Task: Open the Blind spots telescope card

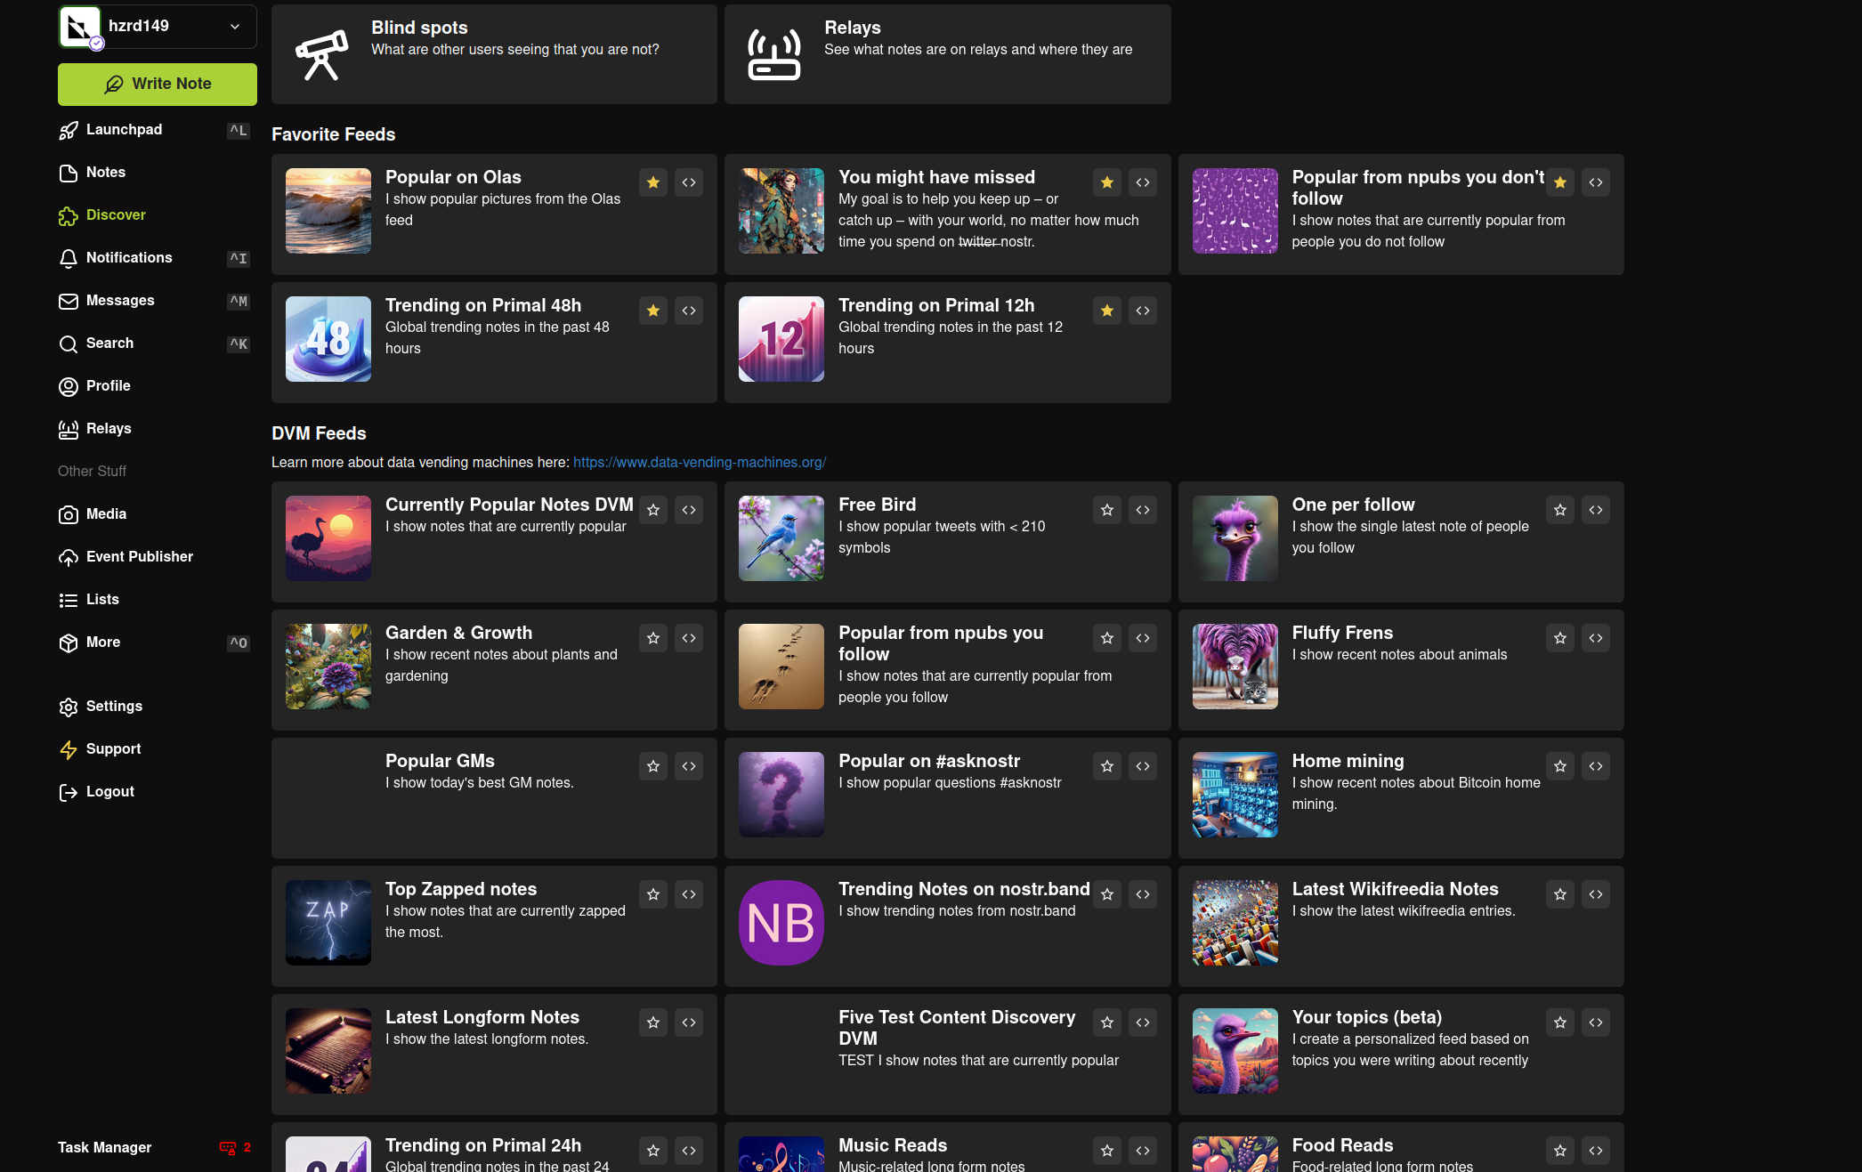Action: pos(494,54)
